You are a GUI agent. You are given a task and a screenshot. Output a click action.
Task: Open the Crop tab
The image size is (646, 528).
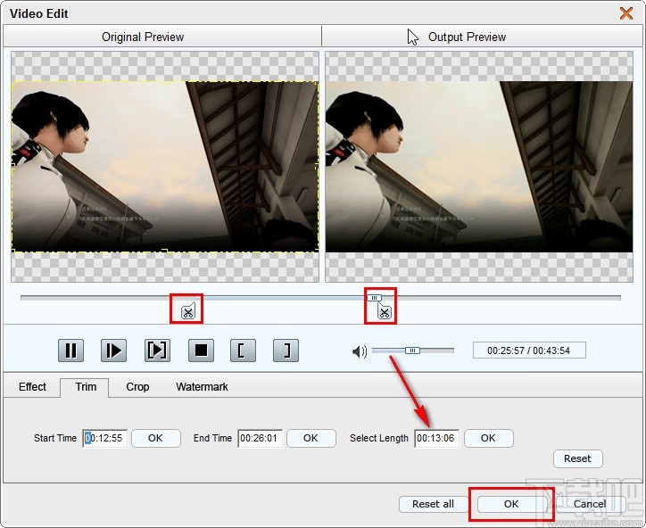pyautogui.click(x=137, y=387)
